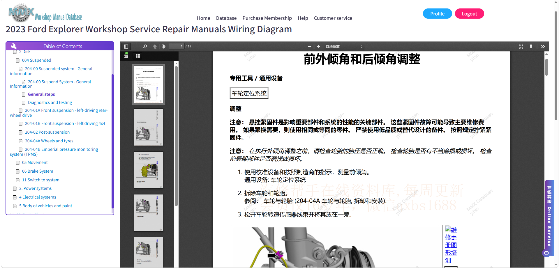
Task: Click the browser page vertical scrollbar
Action: (556, 66)
